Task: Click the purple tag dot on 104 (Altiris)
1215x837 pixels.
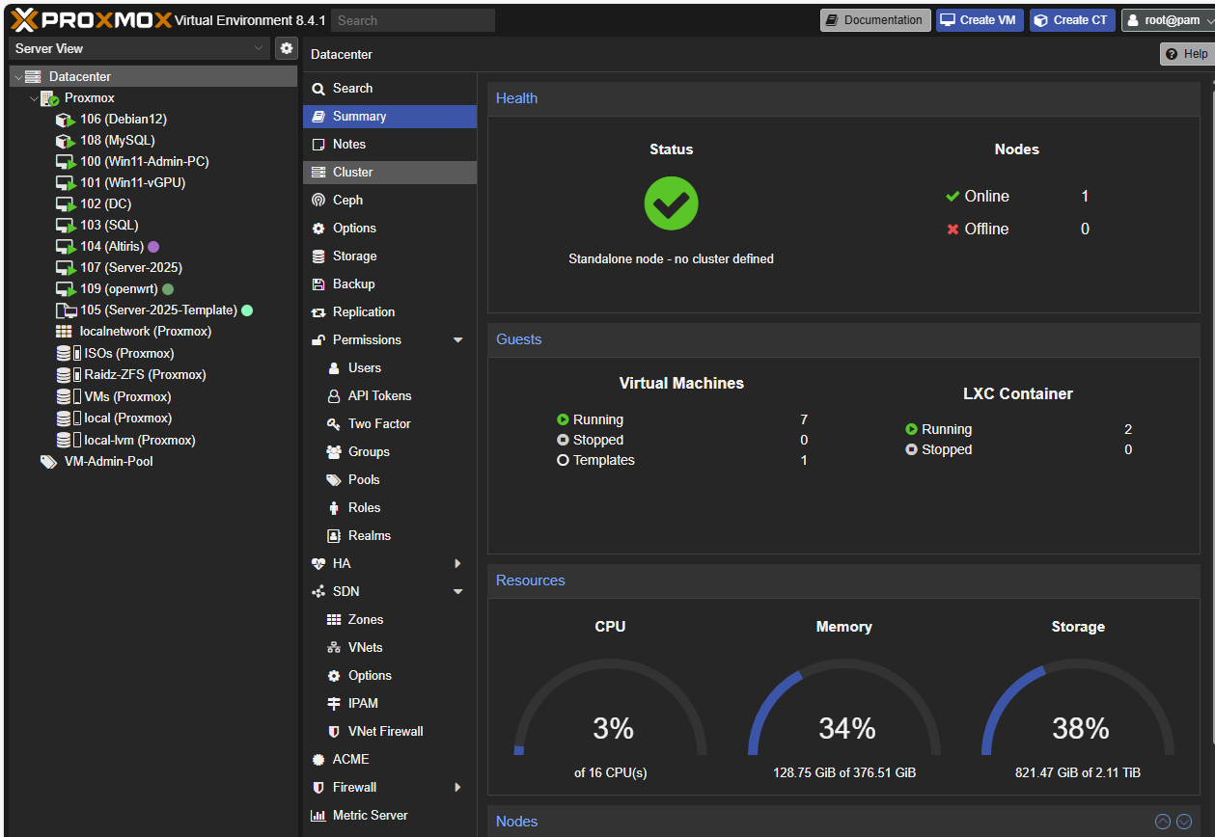Action: (153, 247)
